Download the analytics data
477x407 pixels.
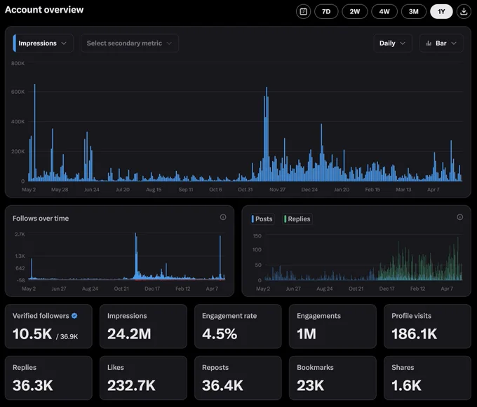click(464, 11)
